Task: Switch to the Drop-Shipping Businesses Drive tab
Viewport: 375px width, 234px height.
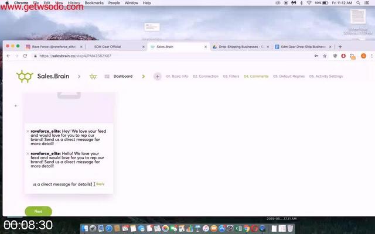Action: tap(241, 47)
